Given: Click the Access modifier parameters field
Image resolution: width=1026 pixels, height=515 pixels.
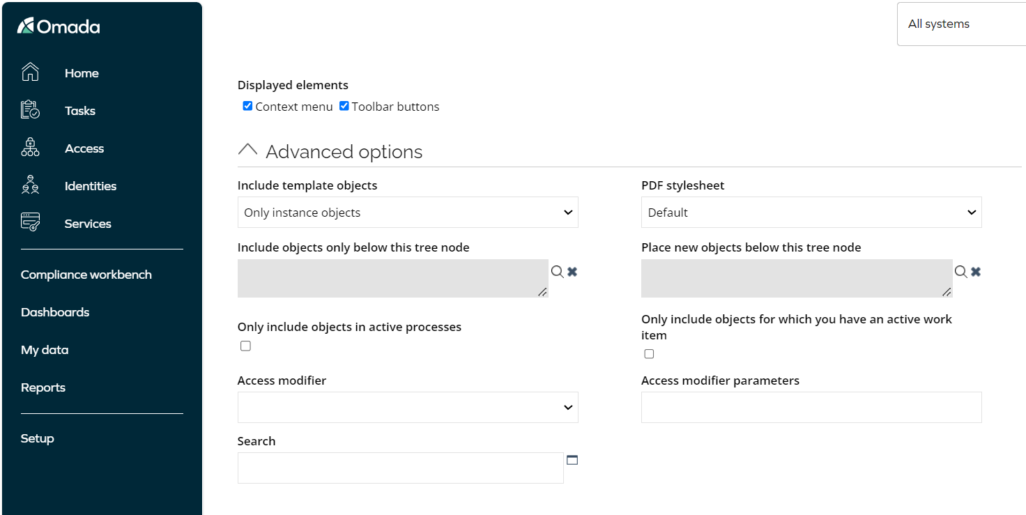Looking at the screenshot, I should pos(811,408).
